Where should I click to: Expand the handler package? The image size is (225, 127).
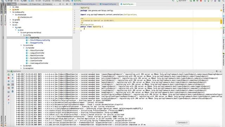tap(24, 48)
